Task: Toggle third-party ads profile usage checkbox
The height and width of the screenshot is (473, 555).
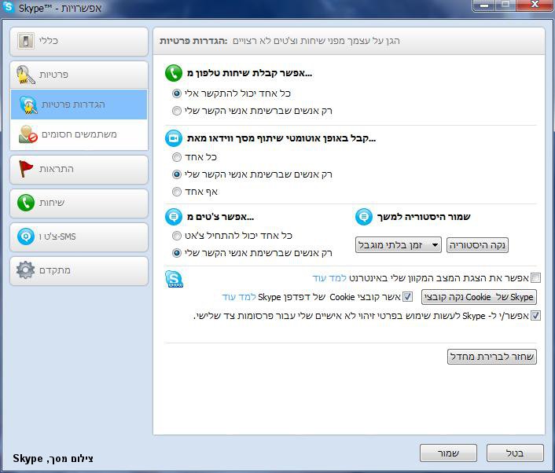Action: 536,315
